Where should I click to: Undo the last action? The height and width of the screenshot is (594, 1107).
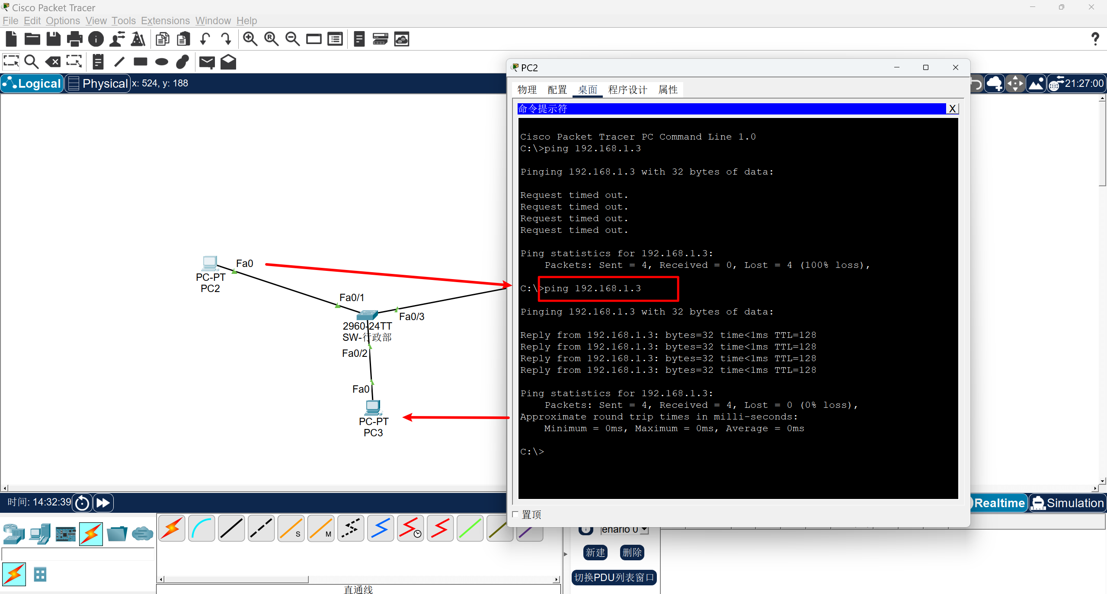pyautogui.click(x=205, y=39)
